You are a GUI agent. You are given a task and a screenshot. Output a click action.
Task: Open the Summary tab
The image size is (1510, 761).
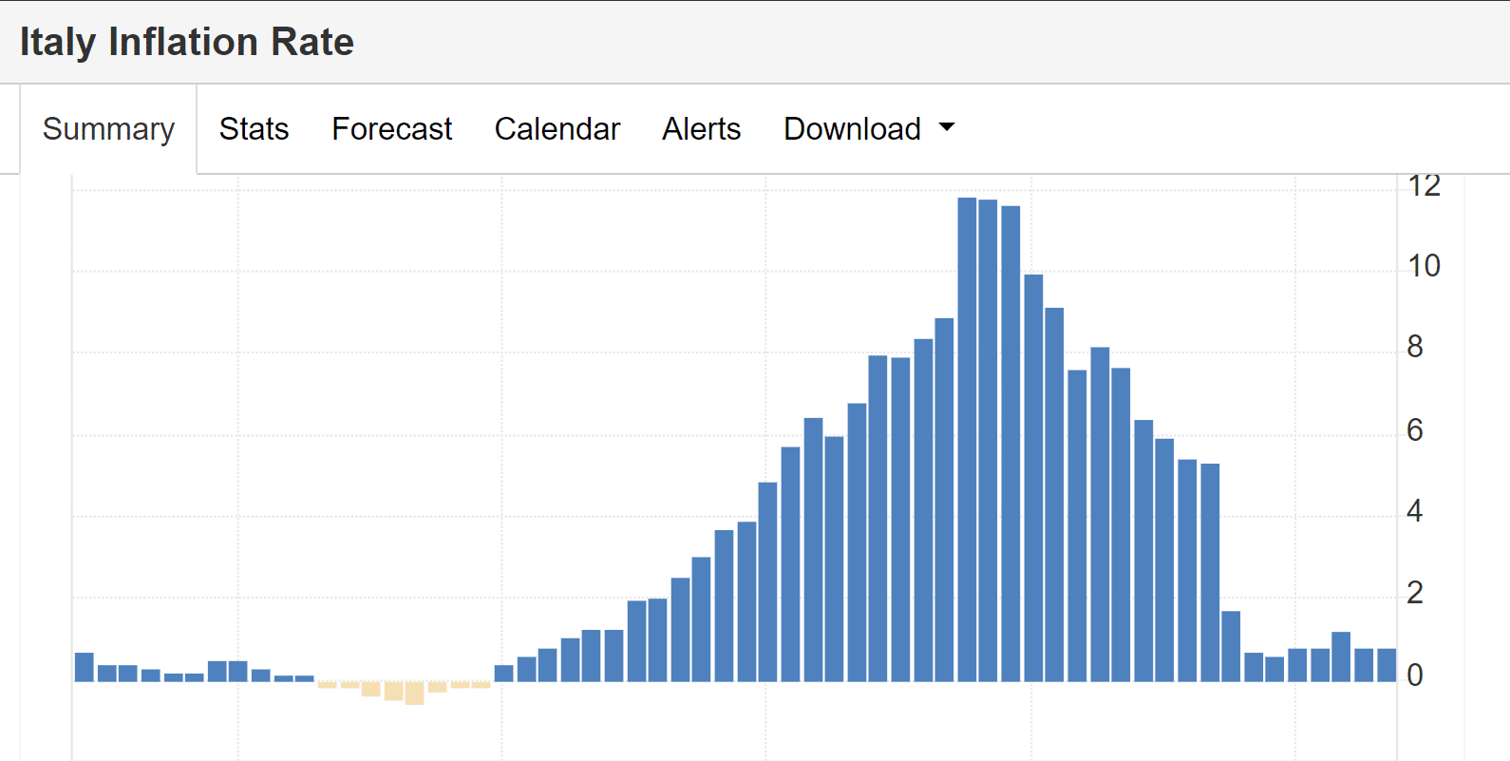tap(108, 129)
